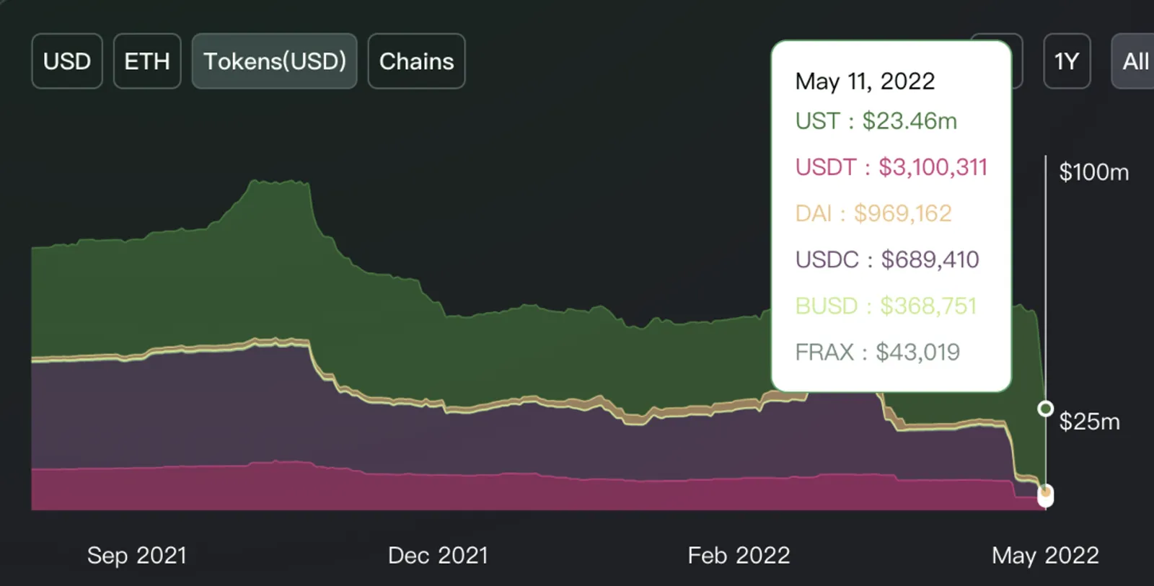Click the BUSD $368,751 tooltip entry

click(x=886, y=306)
